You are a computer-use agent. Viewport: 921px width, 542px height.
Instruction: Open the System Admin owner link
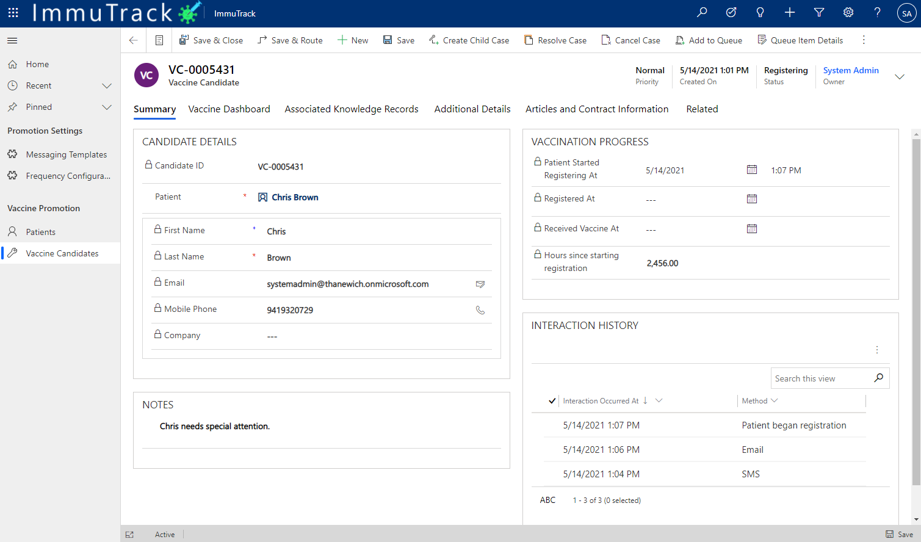coord(851,70)
